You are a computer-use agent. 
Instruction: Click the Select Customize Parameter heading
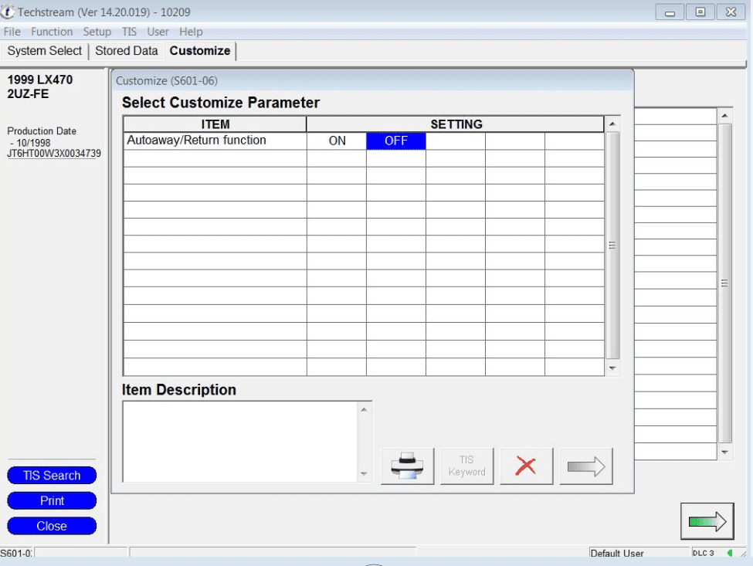tap(221, 103)
